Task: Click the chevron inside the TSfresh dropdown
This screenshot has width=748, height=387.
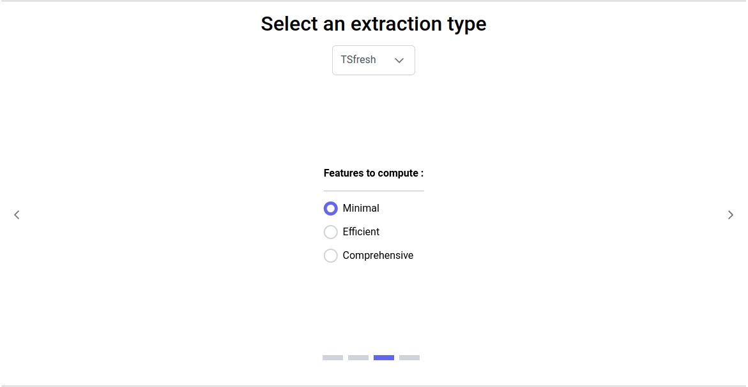Action: coord(399,61)
